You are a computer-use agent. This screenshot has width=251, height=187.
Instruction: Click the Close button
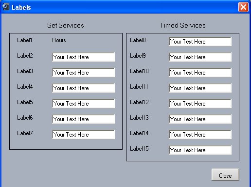click(x=225, y=174)
